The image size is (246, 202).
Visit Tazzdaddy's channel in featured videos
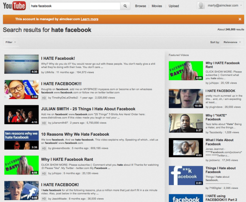point(216,133)
